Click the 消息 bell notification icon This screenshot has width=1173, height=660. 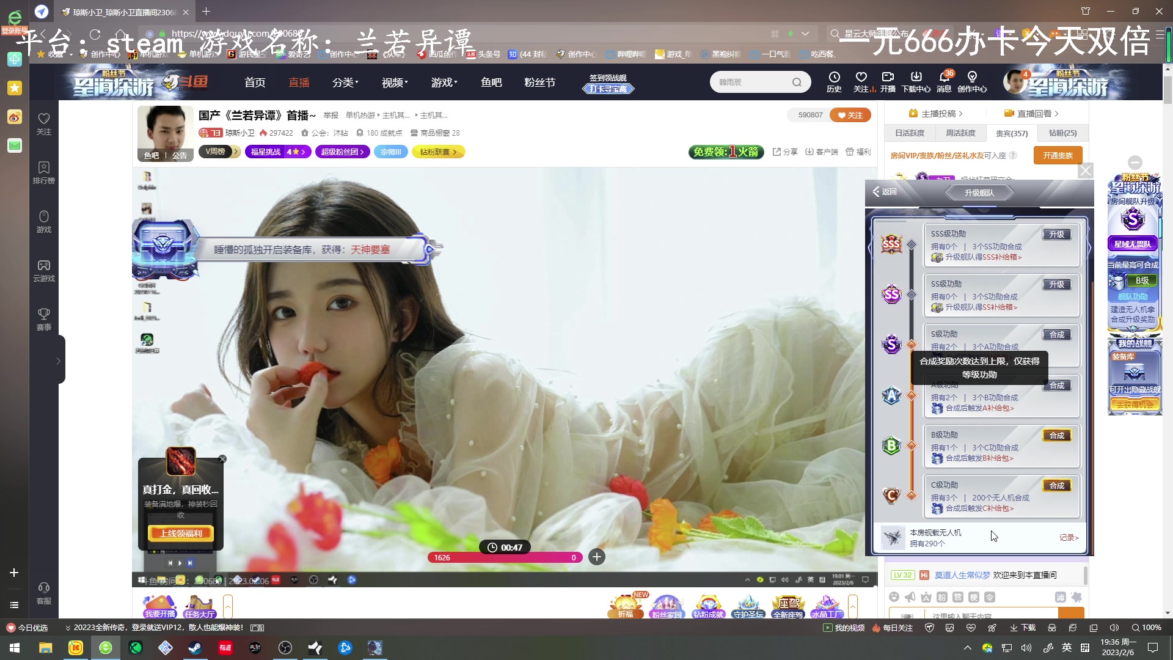click(944, 78)
